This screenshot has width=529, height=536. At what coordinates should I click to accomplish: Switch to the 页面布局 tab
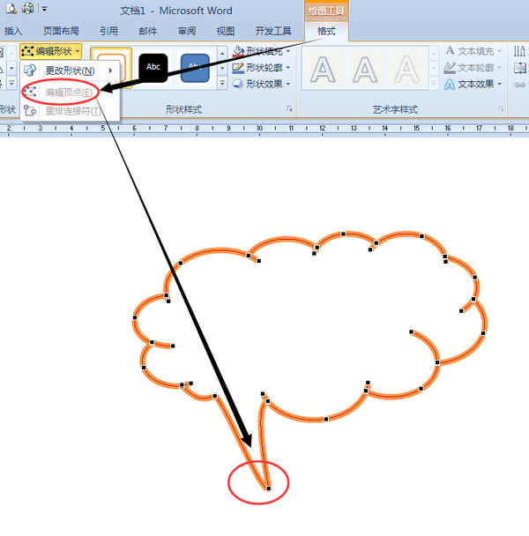pyautogui.click(x=61, y=31)
